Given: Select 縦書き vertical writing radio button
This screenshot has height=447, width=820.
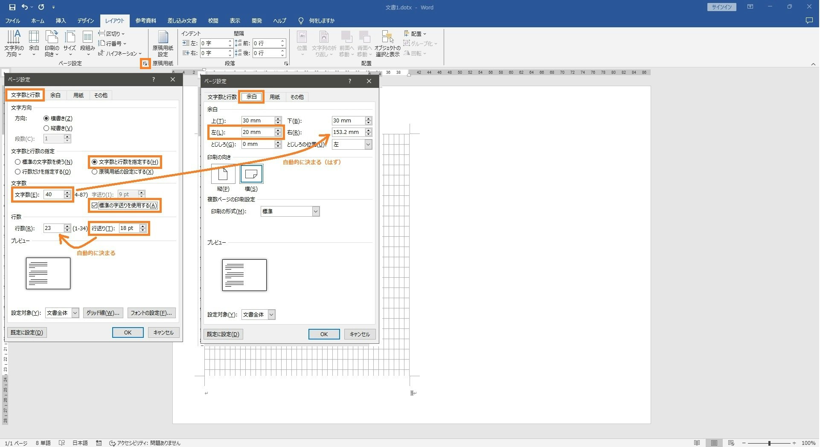Looking at the screenshot, I should pos(47,128).
